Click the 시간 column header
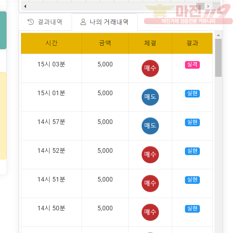 click(51, 43)
